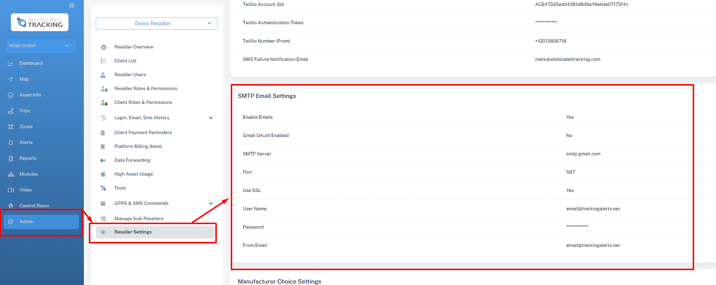Click the Reseller Overview home icon
Image resolution: width=716 pixels, height=285 pixels.
coord(104,47)
